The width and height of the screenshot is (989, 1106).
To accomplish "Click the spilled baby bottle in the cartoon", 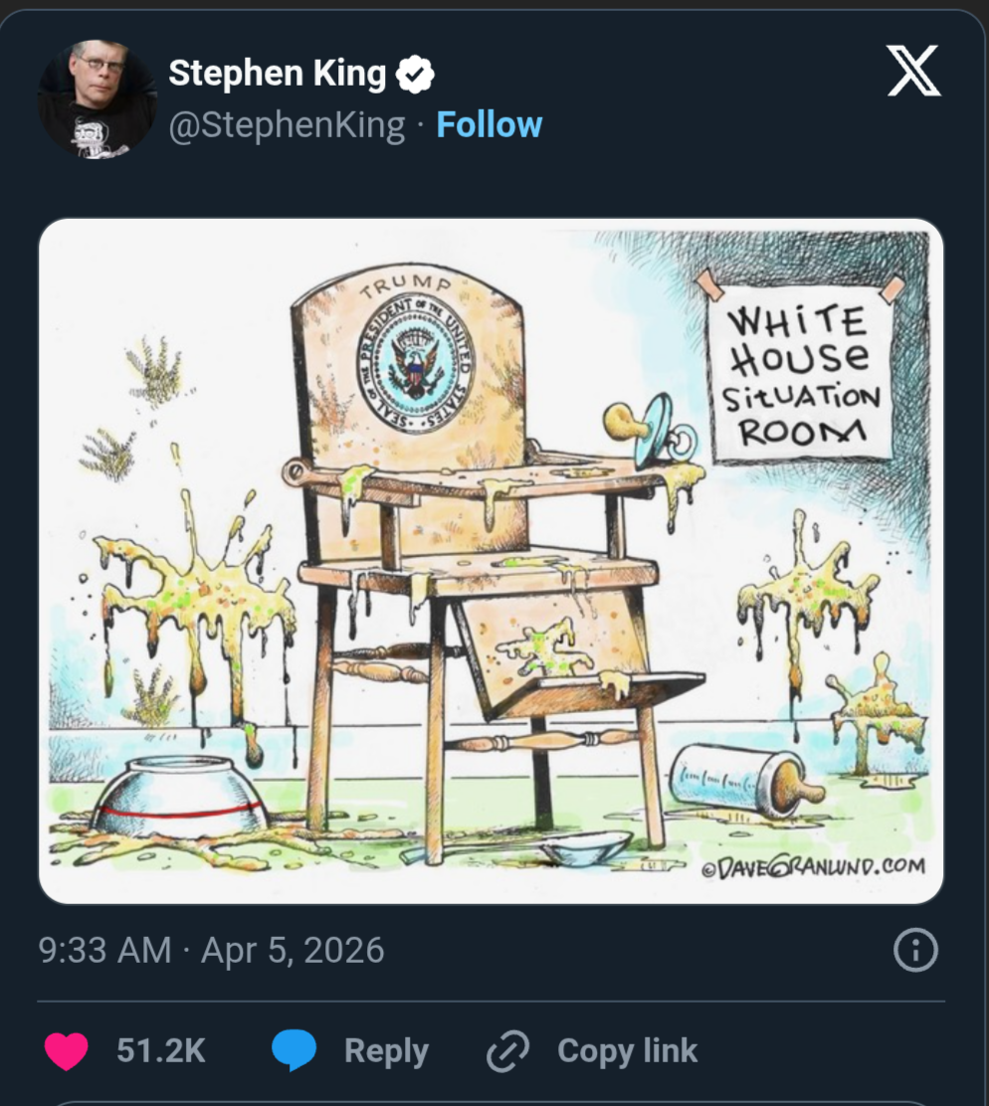I will point(744,781).
